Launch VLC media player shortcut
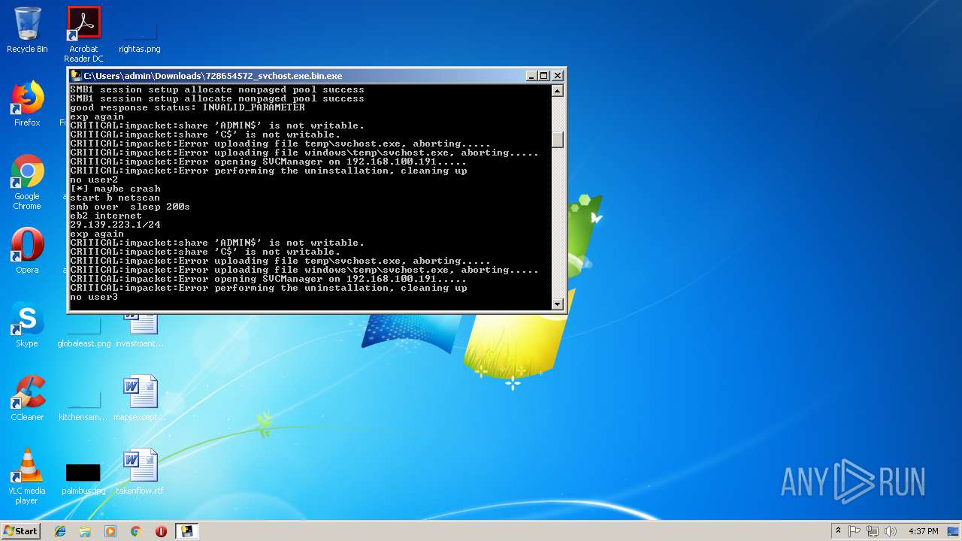962x541 pixels. (x=27, y=476)
